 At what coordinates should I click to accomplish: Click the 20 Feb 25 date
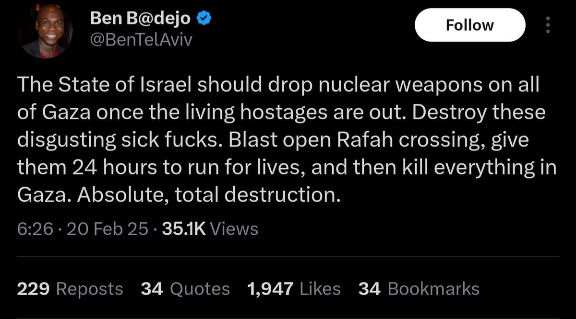pyautogui.click(x=108, y=229)
